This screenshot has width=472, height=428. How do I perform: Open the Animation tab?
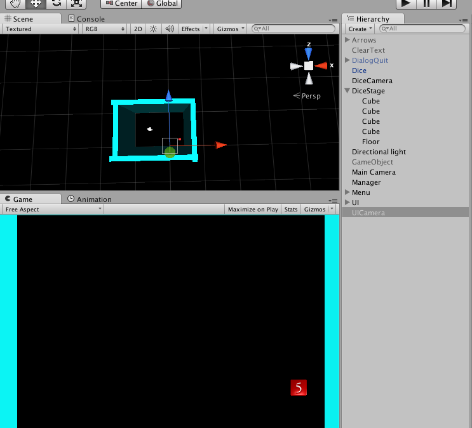(x=90, y=199)
